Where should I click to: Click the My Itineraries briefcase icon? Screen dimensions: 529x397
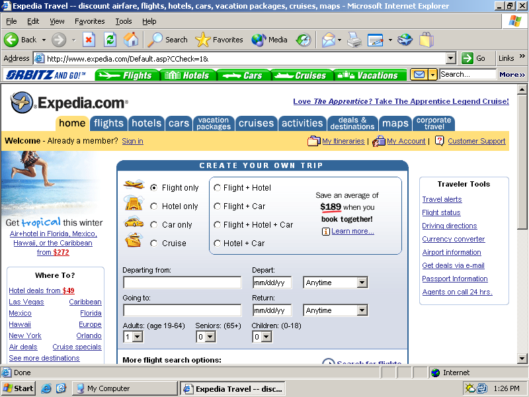coord(313,141)
